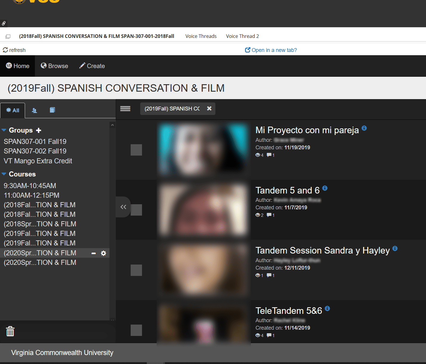Select the 9:30AM-10:45AM course
This screenshot has height=364, width=426.
pos(30,186)
